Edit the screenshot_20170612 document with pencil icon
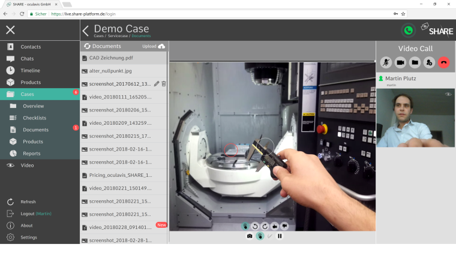Screen dimensions: 456x256 click(x=157, y=84)
